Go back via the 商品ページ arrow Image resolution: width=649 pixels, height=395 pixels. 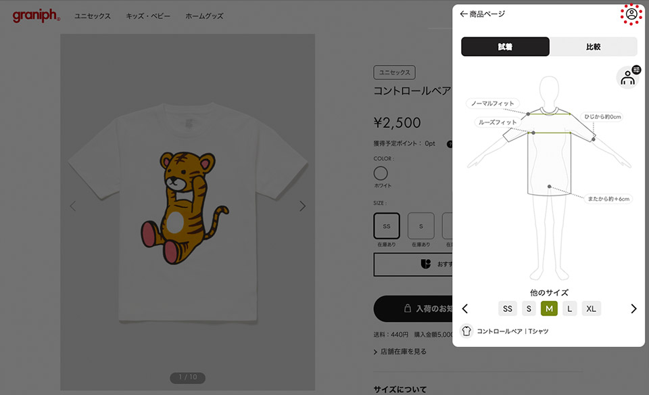[482, 14]
